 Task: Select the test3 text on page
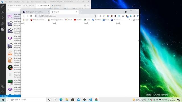coord(86,23)
